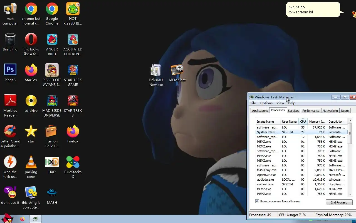
Task: Select 'PISSED OFF AVIANS' seasons icon
Action: coord(52,75)
